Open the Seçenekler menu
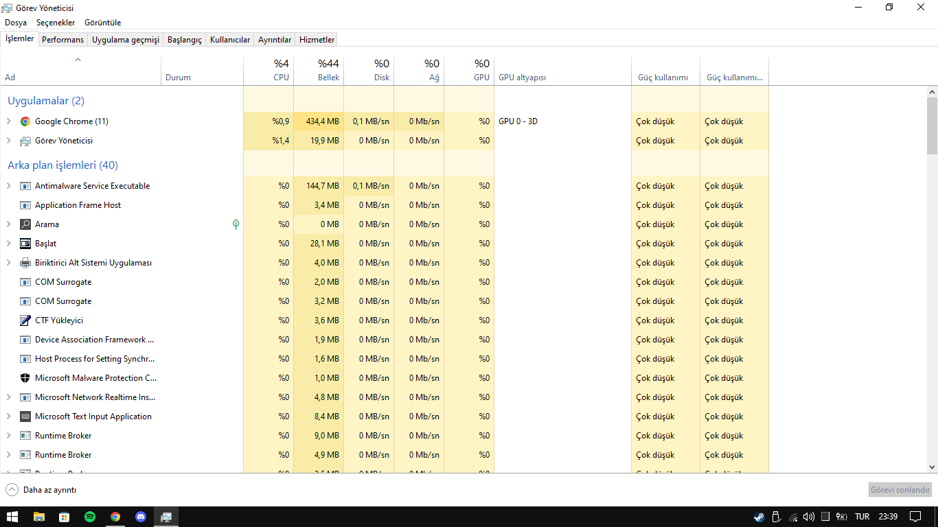 pyautogui.click(x=56, y=23)
